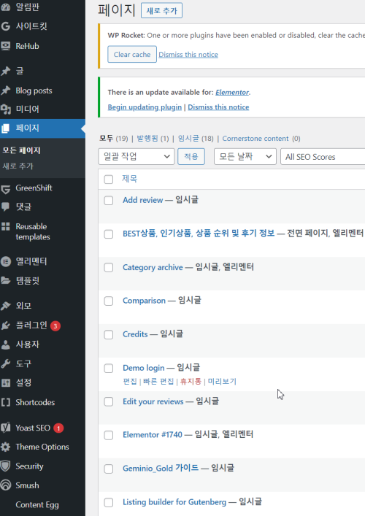Click the GreenShift logo icon
The height and width of the screenshot is (516, 365).
click(x=5, y=188)
